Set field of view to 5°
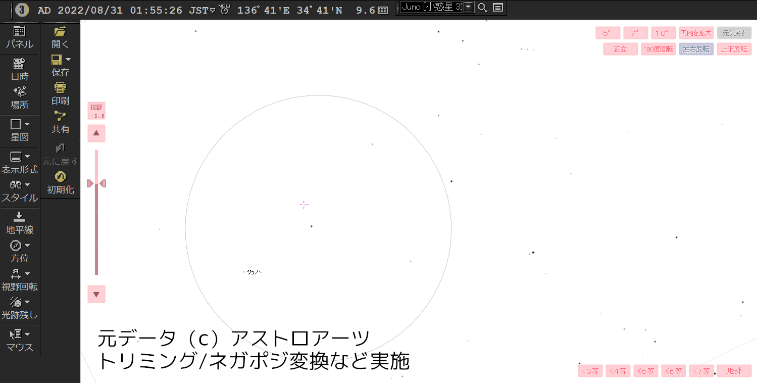This screenshot has height=383, width=757. [x=608, y=33]
